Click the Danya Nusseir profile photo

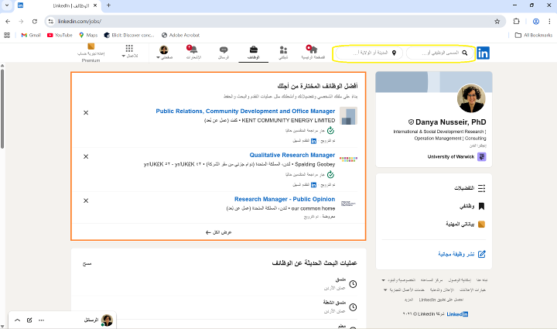(x=471, y=98)
